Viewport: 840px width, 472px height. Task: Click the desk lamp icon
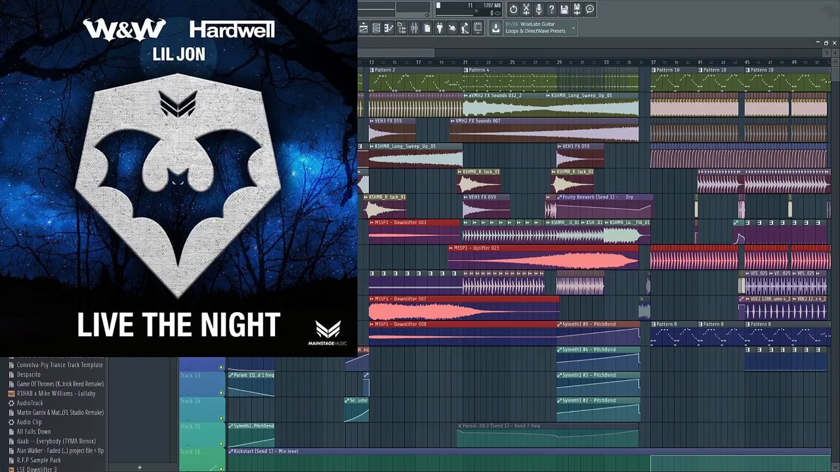(x=465, y=28)
